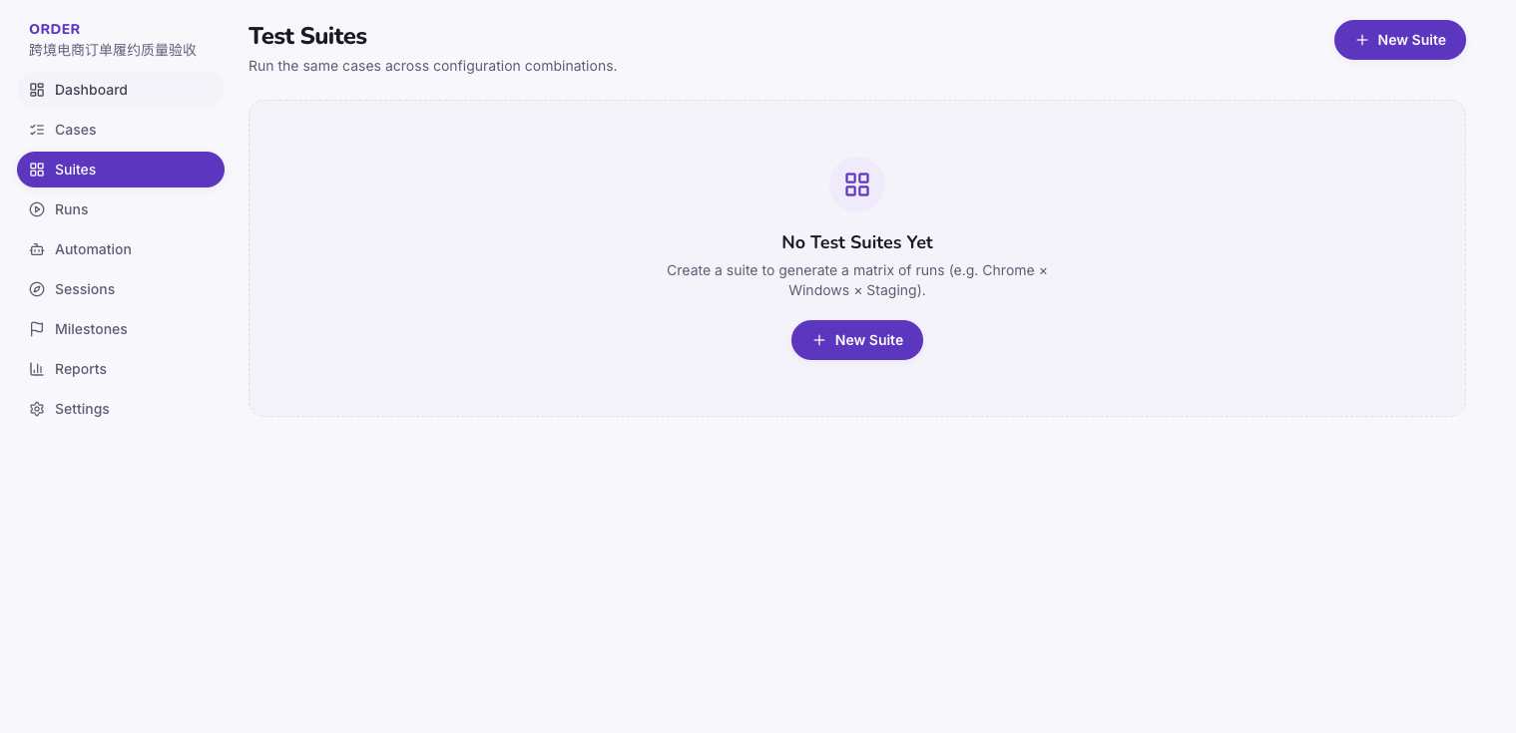Click the Settings gear icon
The width and height of the screenshot is (1516, 733).
point(37,409)
